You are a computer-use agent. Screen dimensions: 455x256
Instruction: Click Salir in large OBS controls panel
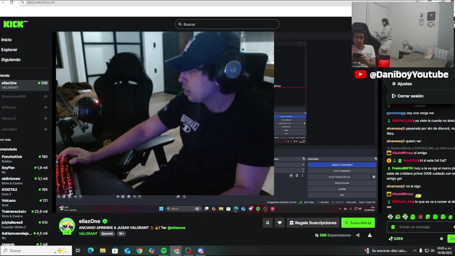[x=342, y=195]
